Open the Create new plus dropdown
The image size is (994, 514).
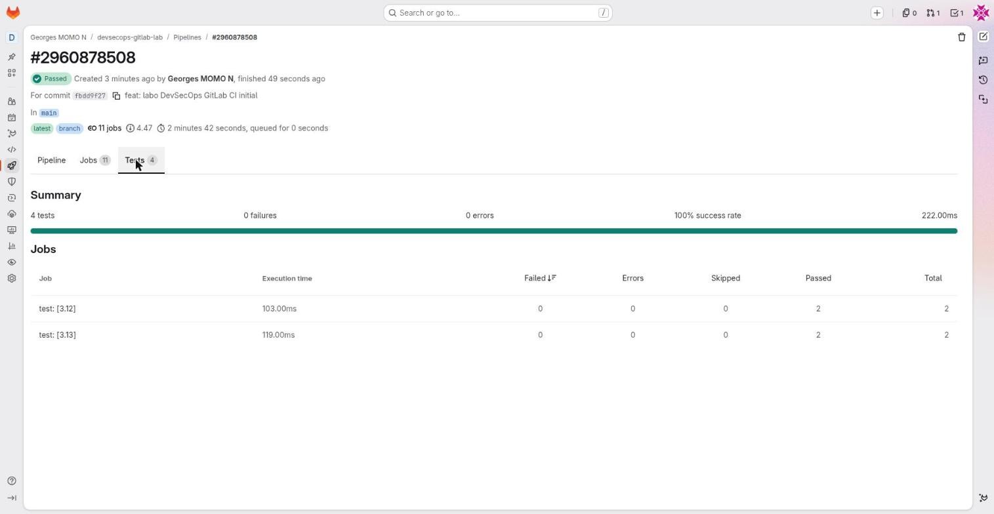pos(877,13)
